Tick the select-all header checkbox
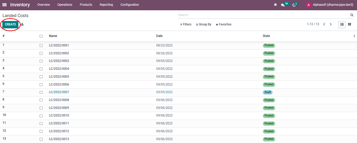This screenshot has width=357, height=143. (41, 36)
